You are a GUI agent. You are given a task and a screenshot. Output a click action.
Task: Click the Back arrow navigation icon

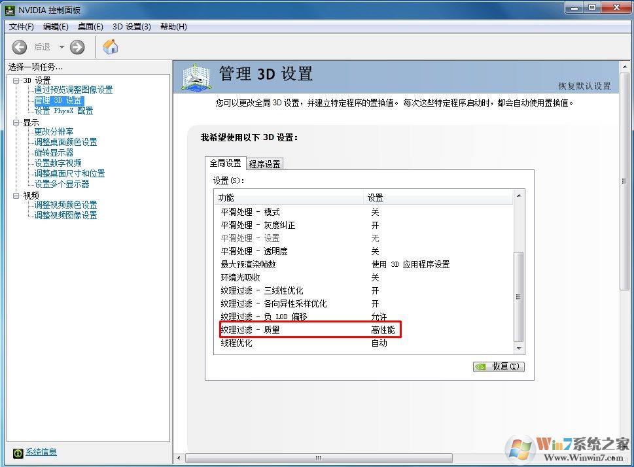20,47
